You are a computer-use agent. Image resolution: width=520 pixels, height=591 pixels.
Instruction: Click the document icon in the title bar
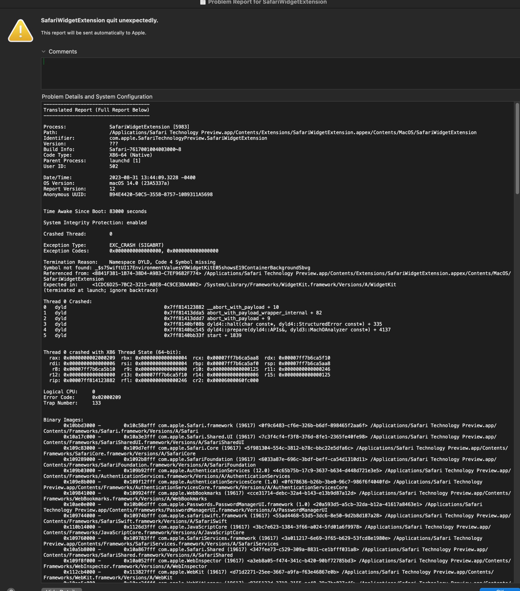(203, 2)
